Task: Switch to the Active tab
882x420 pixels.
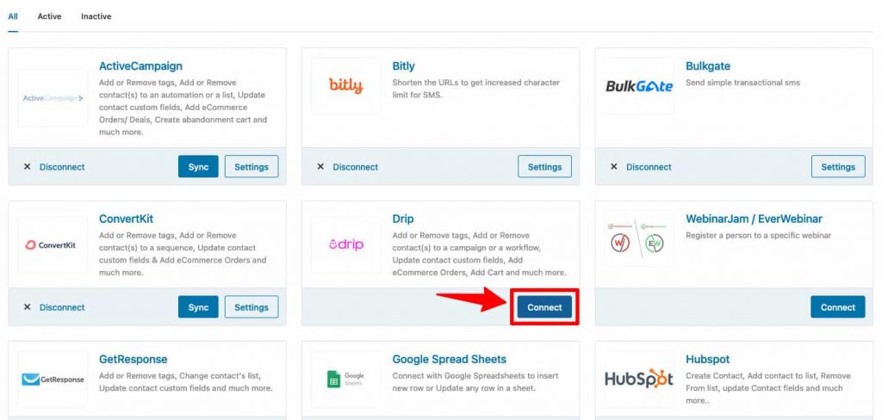Action: click(x=49, y=16)
